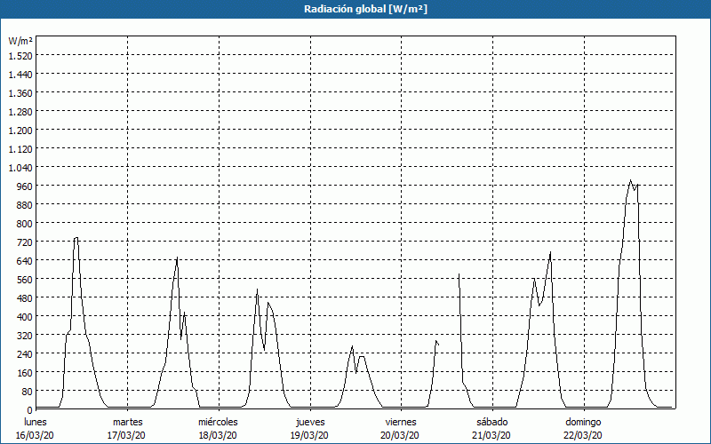
Task: Click the 'sábado' day label
Action: [x=492, y=422]
